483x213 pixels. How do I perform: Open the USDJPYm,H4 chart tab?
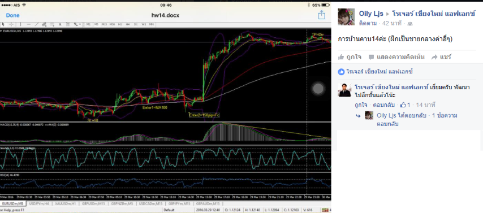pyautogui.click(x=39, y=203)
